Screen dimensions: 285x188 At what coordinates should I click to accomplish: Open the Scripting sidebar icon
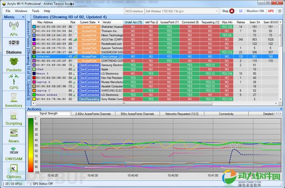pos(13,118)
